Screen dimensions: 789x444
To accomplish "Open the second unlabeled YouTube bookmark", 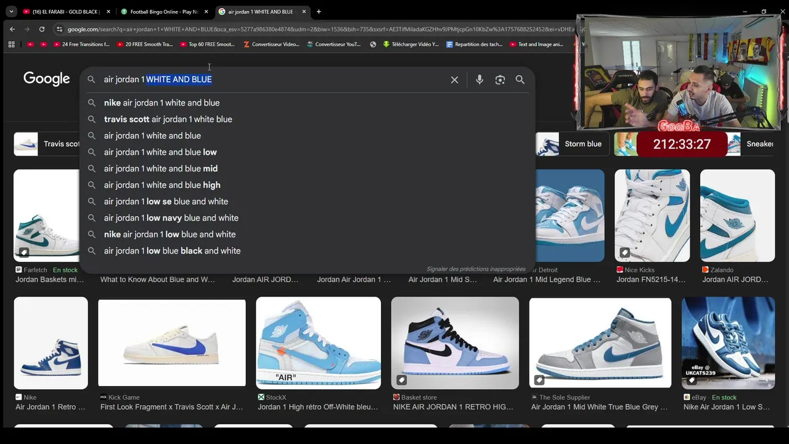I will pyautogui.click(x=43, y=44).
